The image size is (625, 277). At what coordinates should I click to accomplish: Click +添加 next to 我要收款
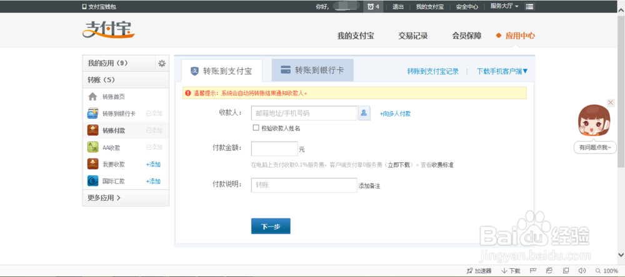[x=153, y=164]
